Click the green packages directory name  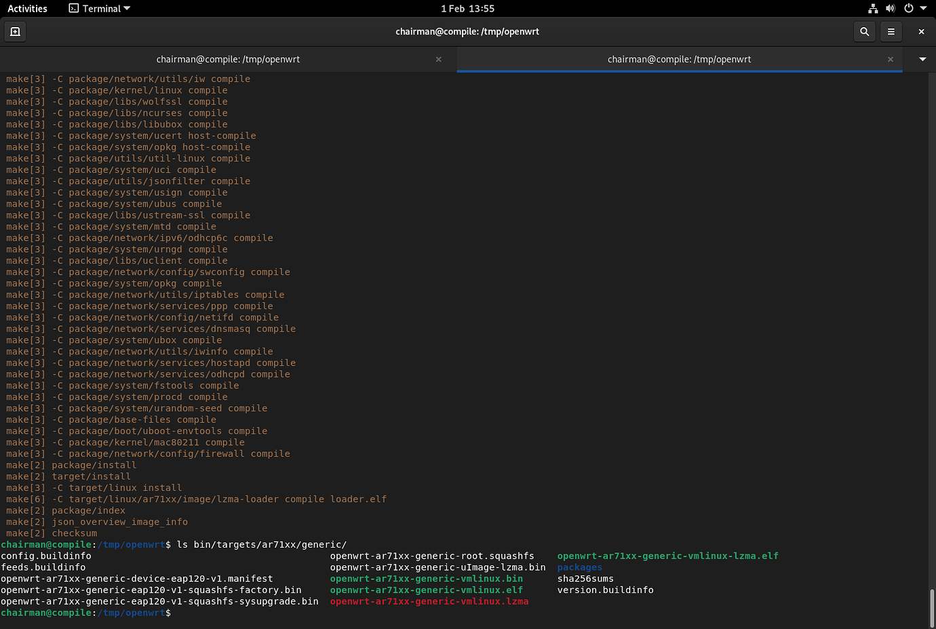coord(579,567)
